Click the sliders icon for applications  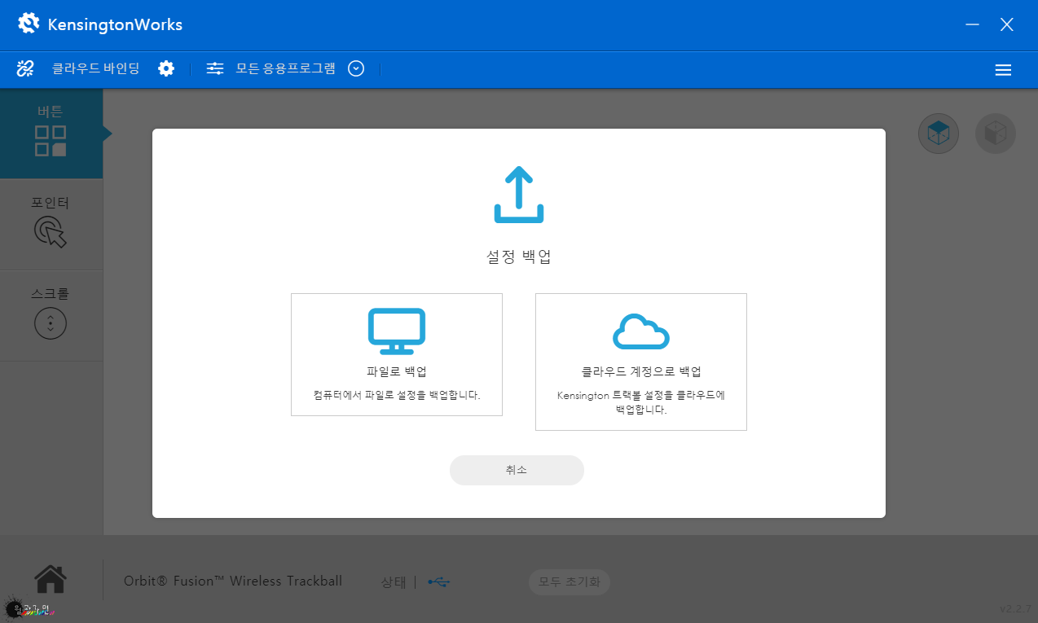[215, 68]
